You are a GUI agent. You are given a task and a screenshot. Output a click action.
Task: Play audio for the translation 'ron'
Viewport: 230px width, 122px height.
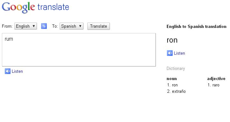pyautogui.click(x=170, y=53)
